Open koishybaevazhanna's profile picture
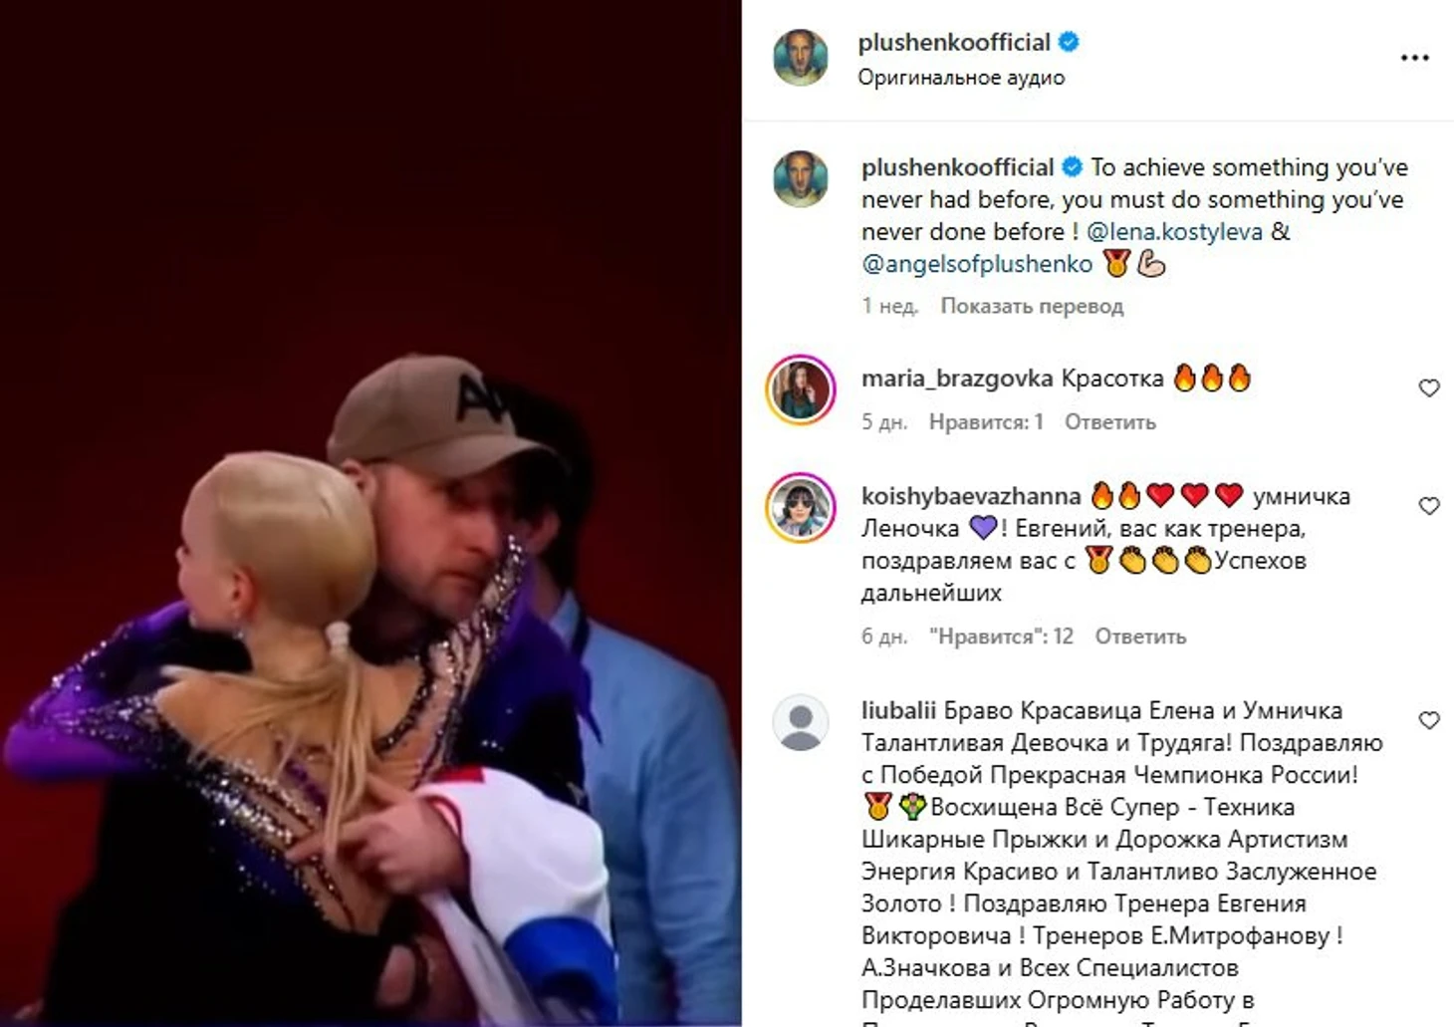 point(801,507)
